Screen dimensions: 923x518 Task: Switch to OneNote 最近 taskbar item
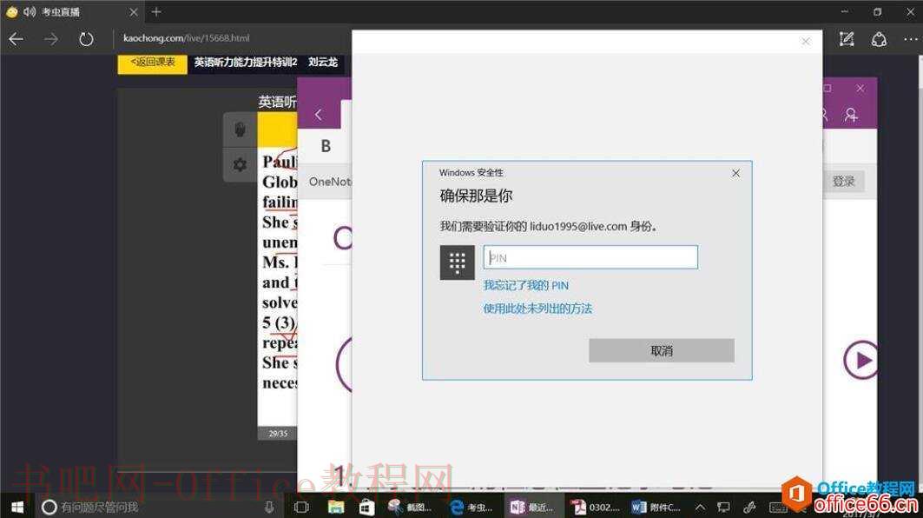coord(532,507)
